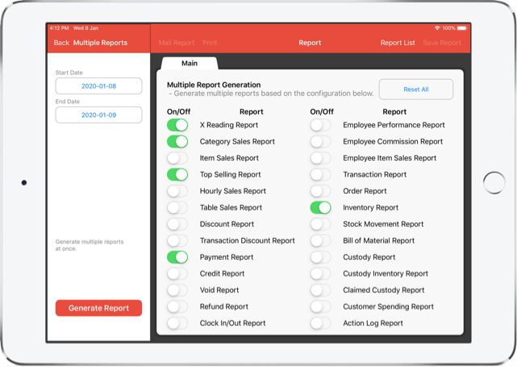This screenshot has height=367, width=517.
Task: Enable the Item Sales Report toggle
Action: point(177,158)
